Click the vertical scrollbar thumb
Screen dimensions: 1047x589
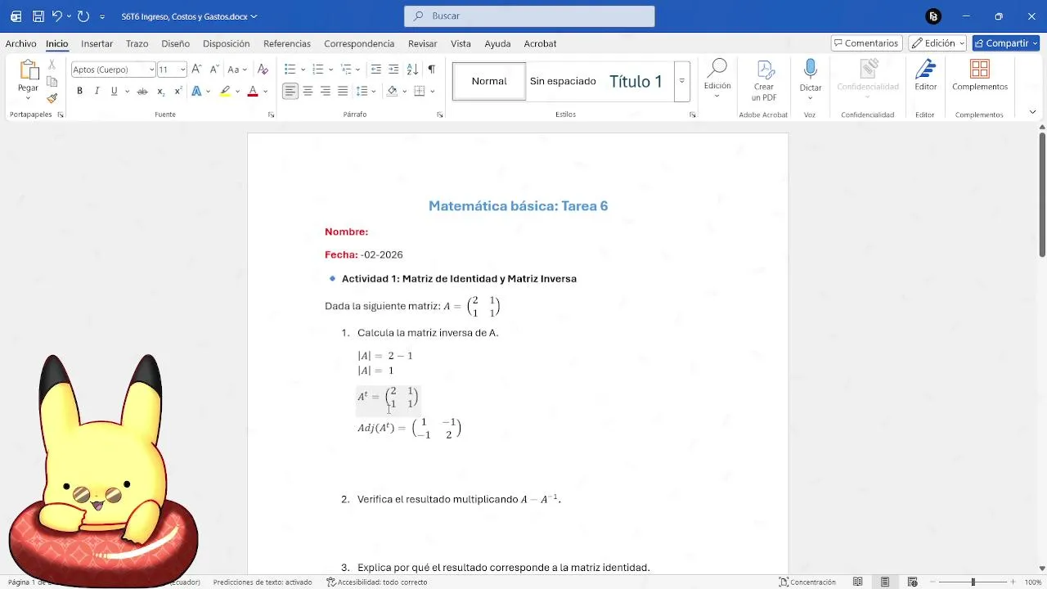tap(1042, 195)
